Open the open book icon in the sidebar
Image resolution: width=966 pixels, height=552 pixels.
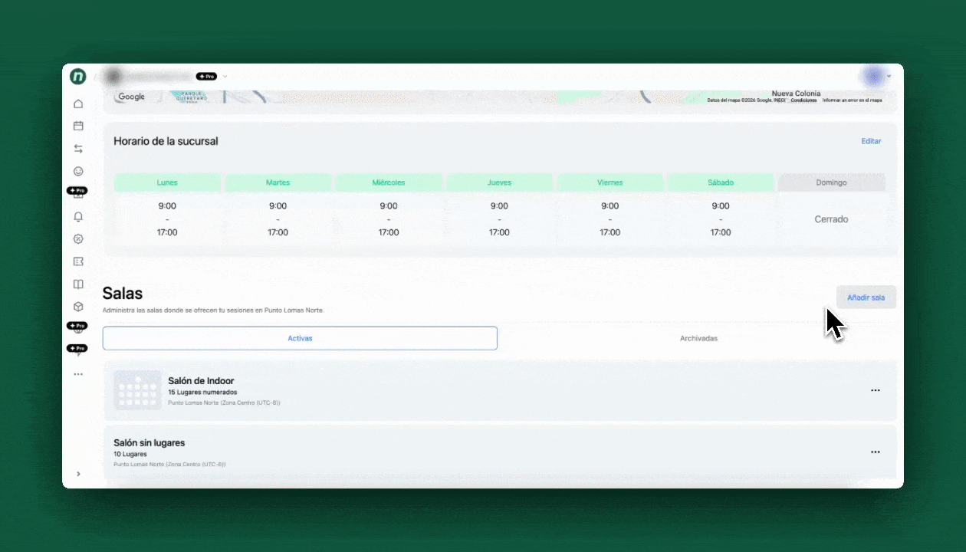[78, 284]
